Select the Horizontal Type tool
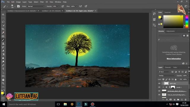Image resolution: width=190 pixels, height=107 pixels. pyautogui.click(x=3, y=69)
